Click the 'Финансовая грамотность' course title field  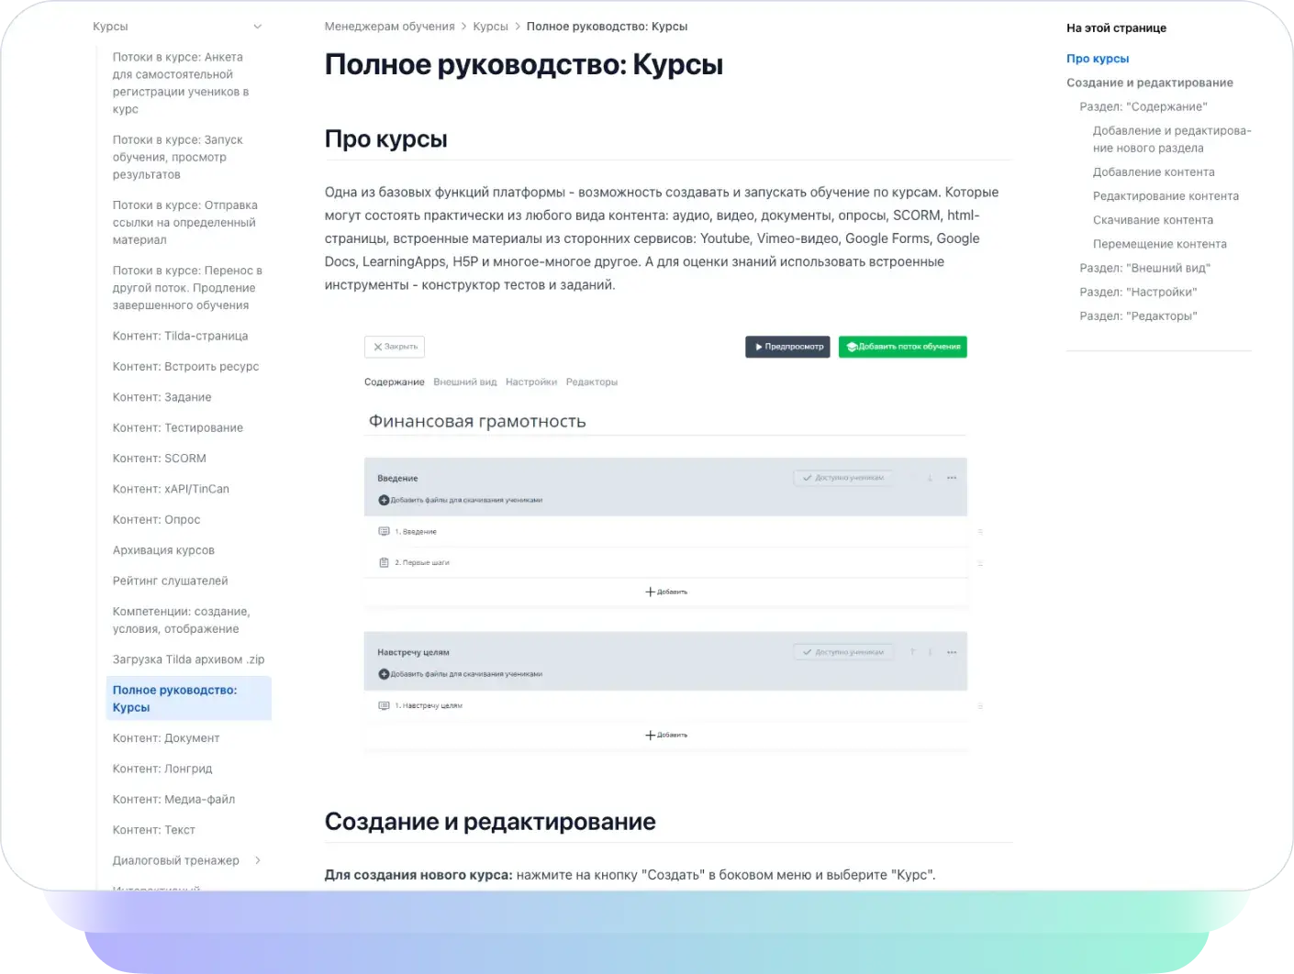pos(665,422)
